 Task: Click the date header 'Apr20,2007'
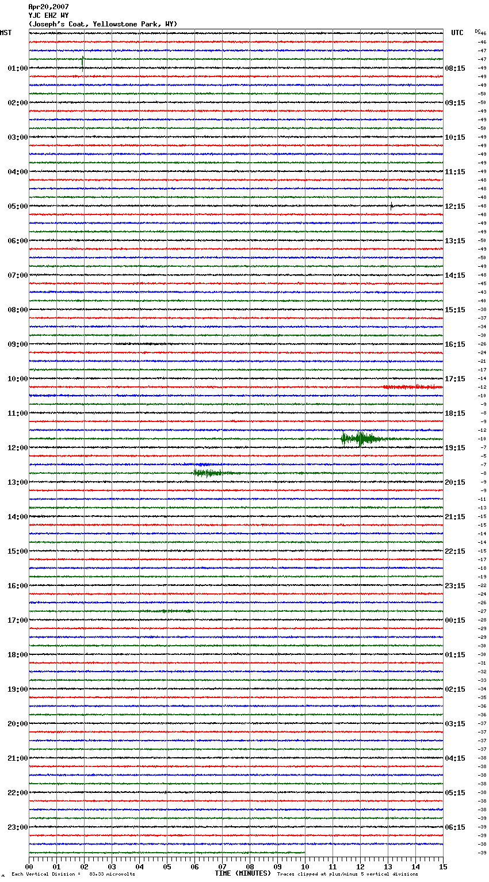[48, 7]
